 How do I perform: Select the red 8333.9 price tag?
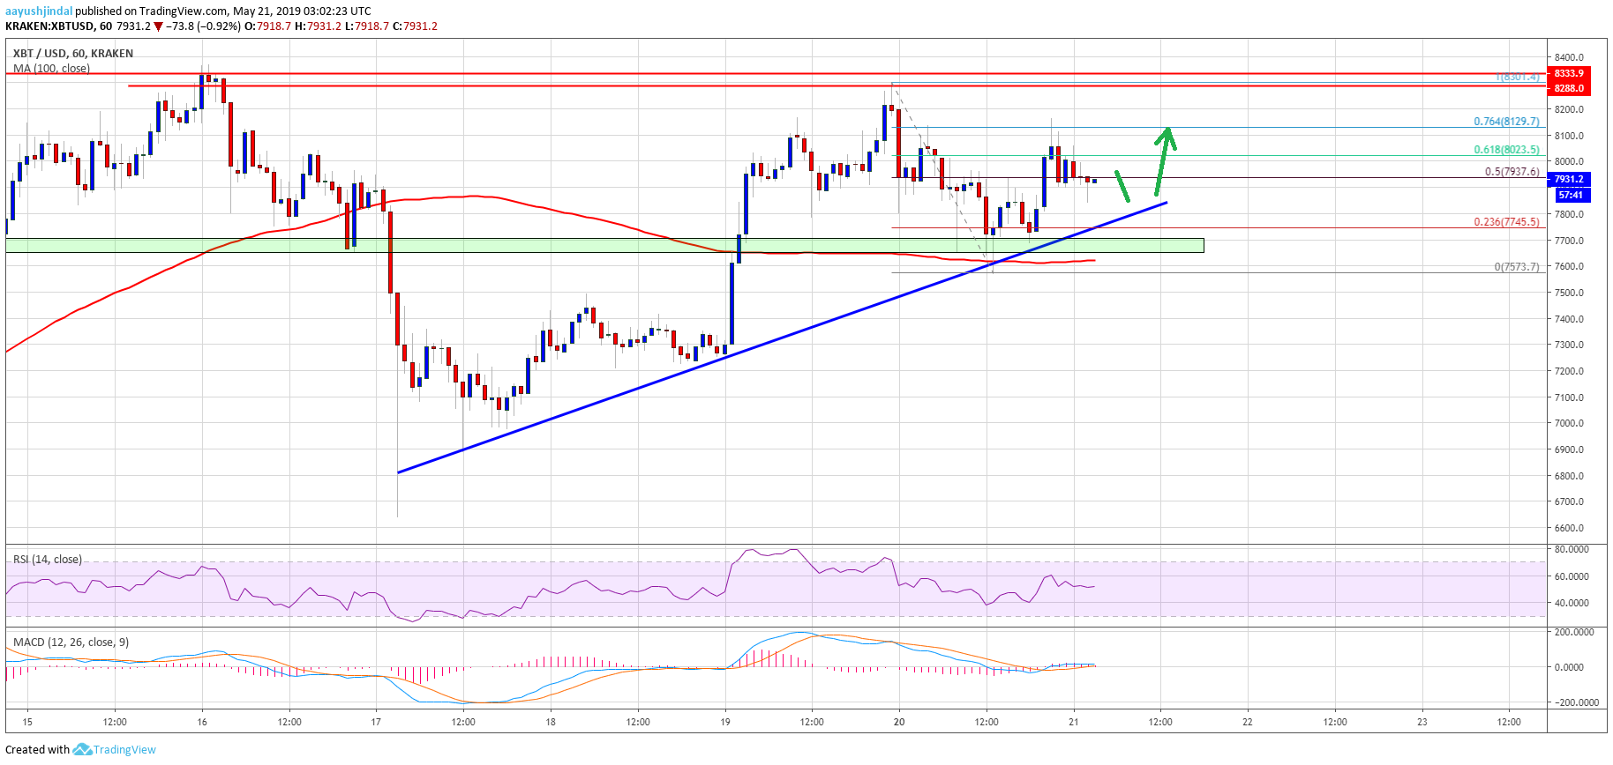1568,73
